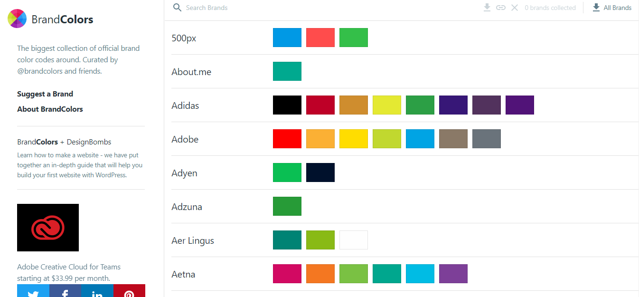Click the Adobe Creative Cloud advertisement
The height and width of the screenshot is (297, 639).
48,228
